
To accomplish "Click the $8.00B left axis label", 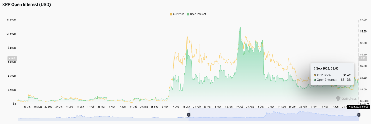I will point(12,48).
